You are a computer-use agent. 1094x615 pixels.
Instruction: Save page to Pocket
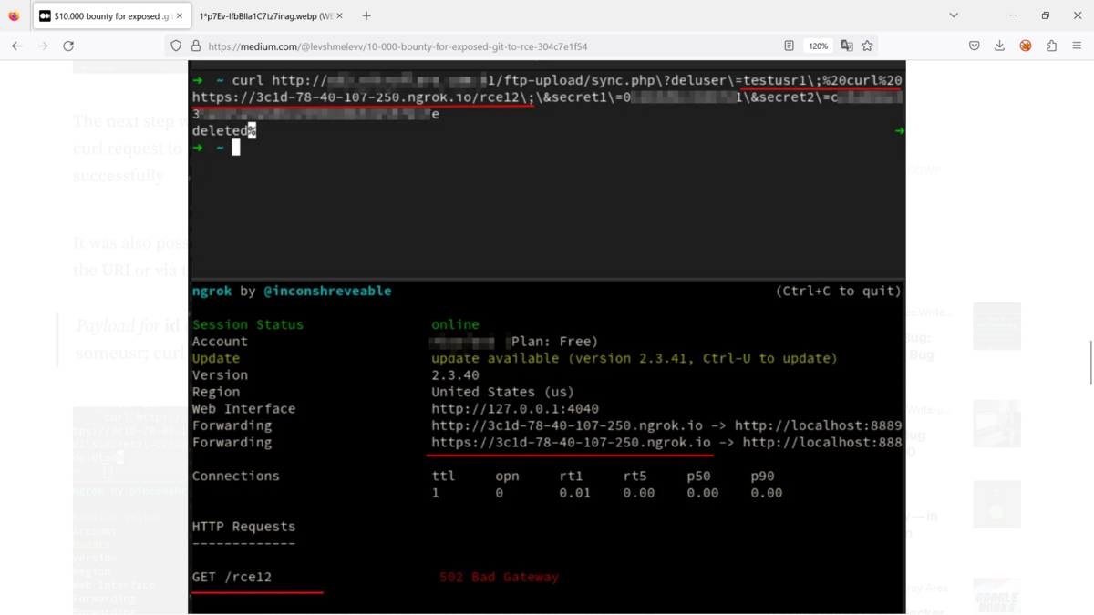tap(974, 46)
